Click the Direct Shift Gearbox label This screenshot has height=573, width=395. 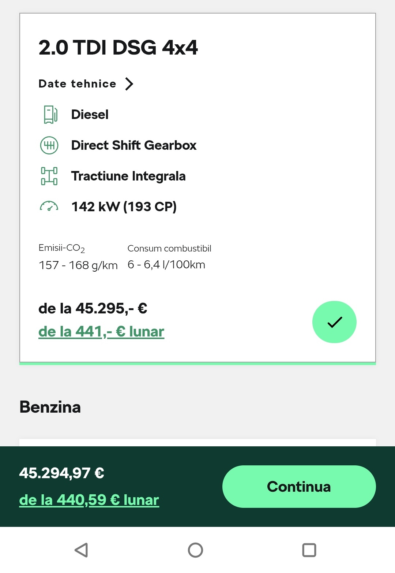click(x=134, y=145)
